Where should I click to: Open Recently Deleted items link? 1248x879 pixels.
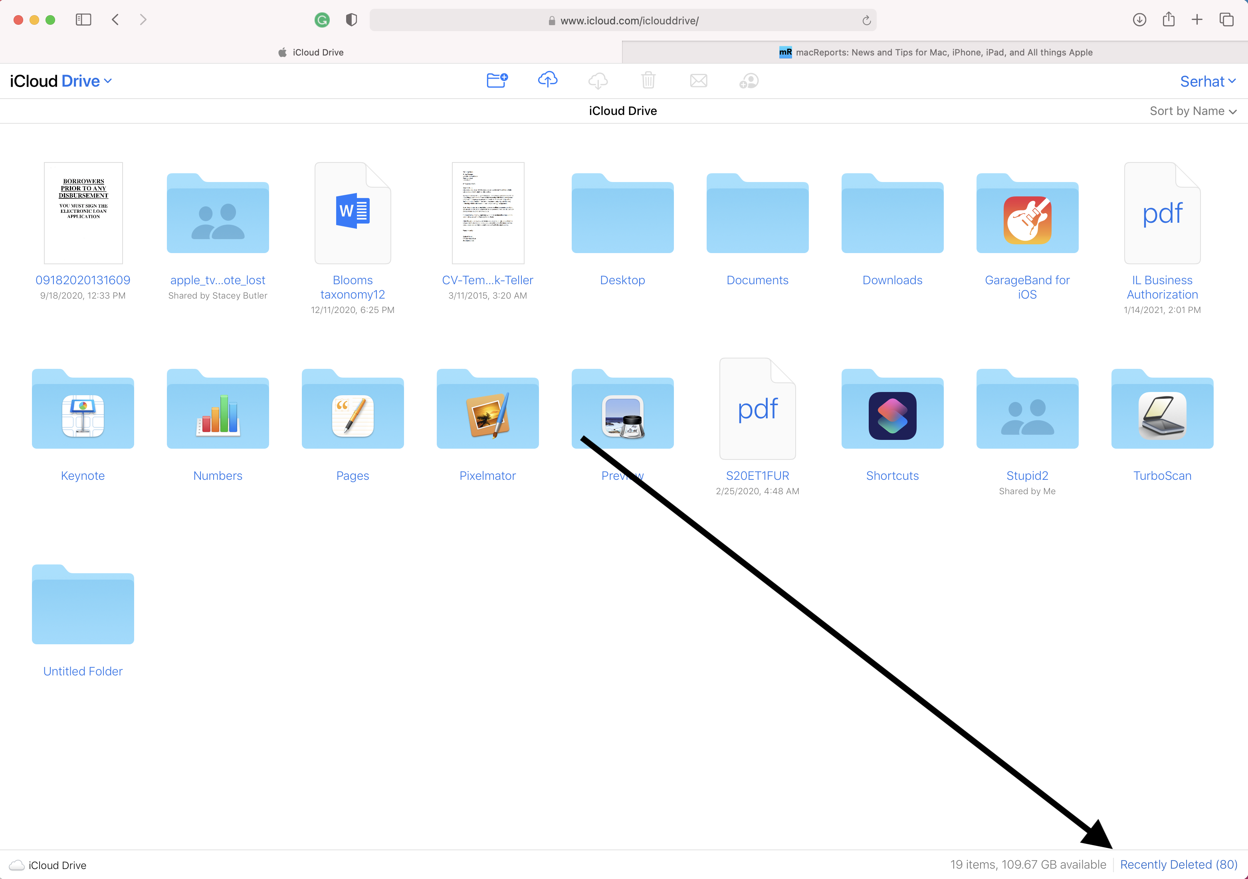(x=1183, y=865)
